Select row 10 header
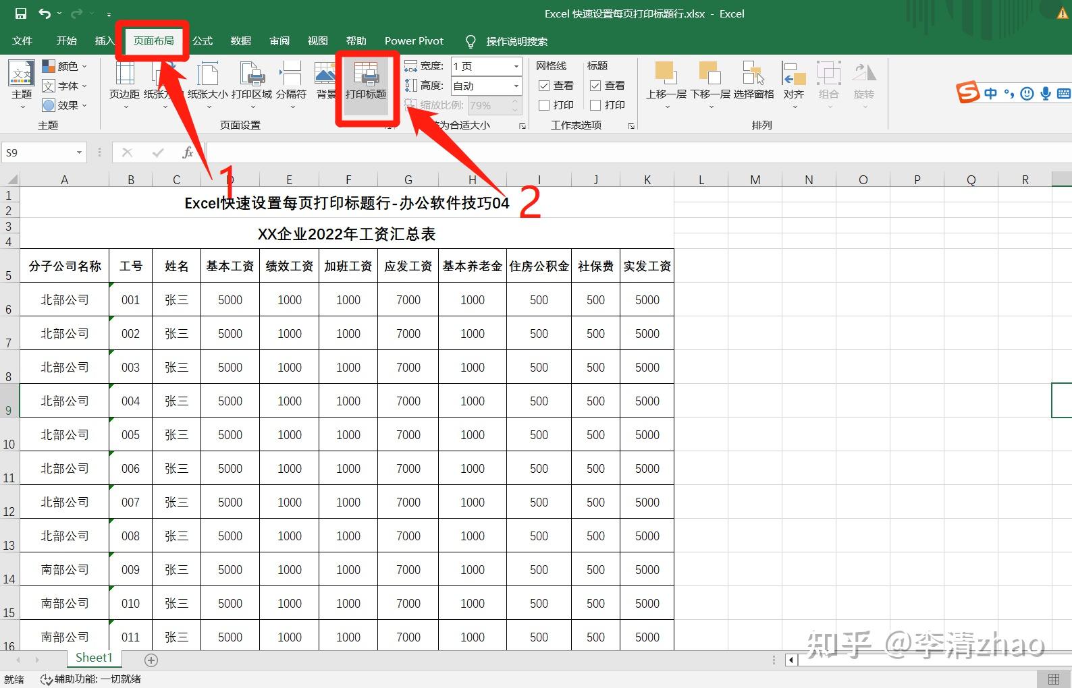The image size is (1072, 688). [9, 434]
